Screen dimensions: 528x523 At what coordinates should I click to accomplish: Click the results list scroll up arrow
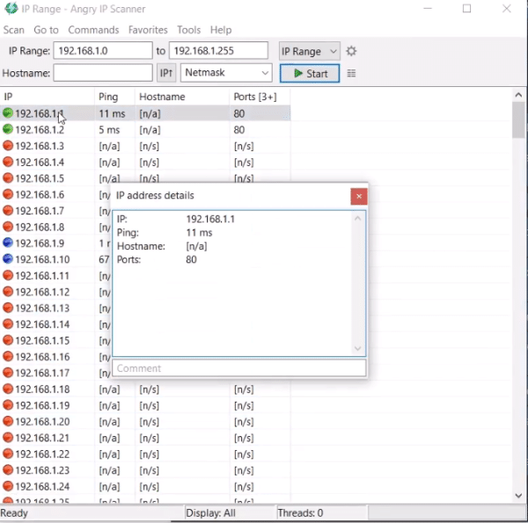518,95
